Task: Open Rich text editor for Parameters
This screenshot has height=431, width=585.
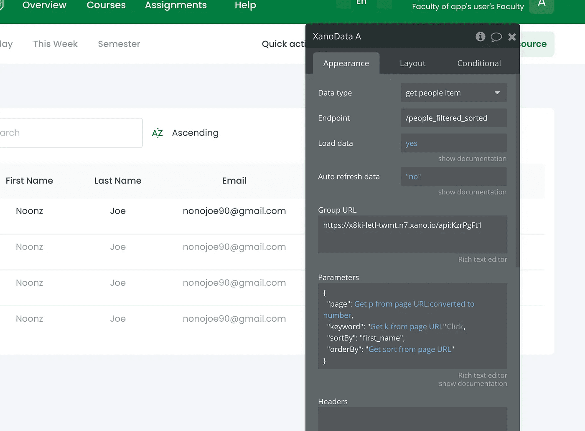Action: [x=483, y=376]
